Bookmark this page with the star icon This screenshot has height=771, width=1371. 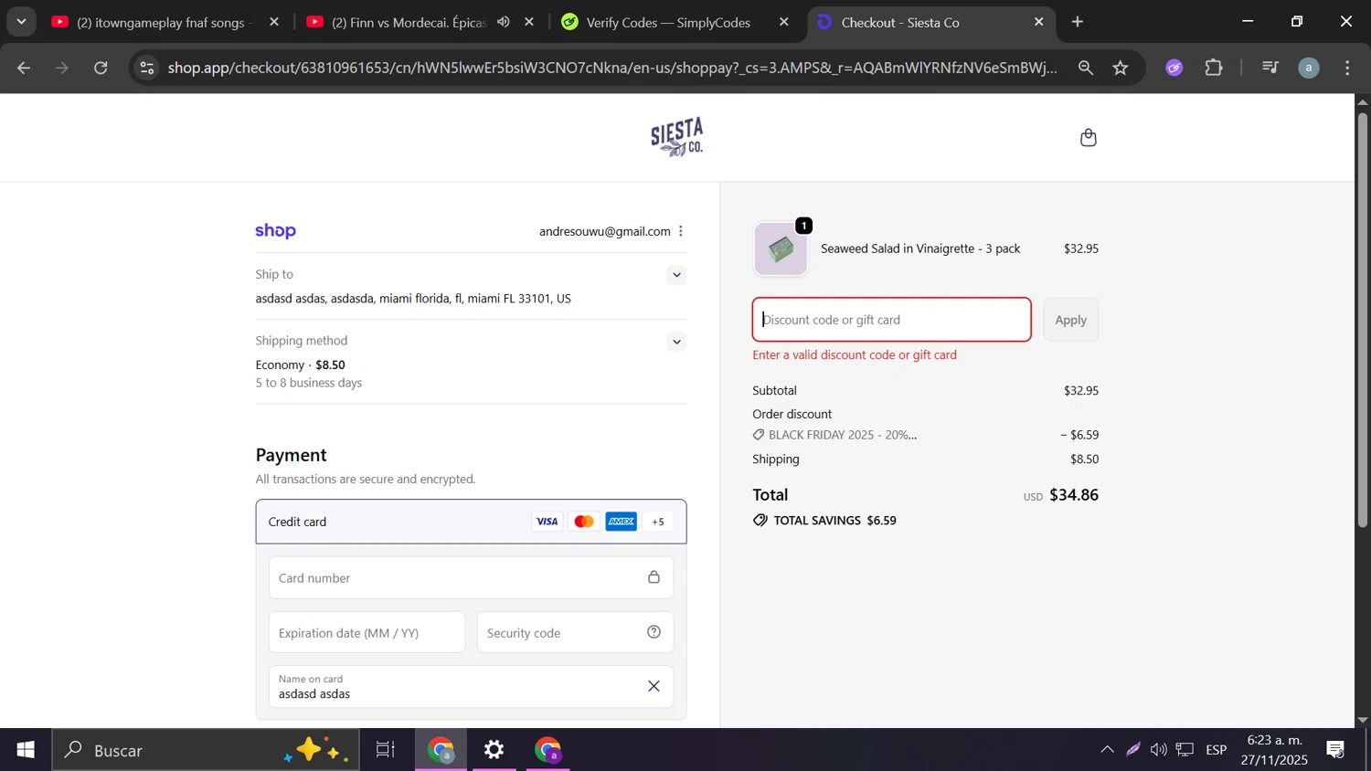(x=1121, y=68)
